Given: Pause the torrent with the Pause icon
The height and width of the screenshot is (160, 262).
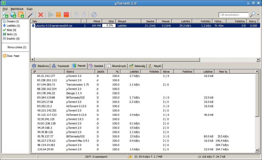Looking at the screenshot, I should [x=58, y=15].
